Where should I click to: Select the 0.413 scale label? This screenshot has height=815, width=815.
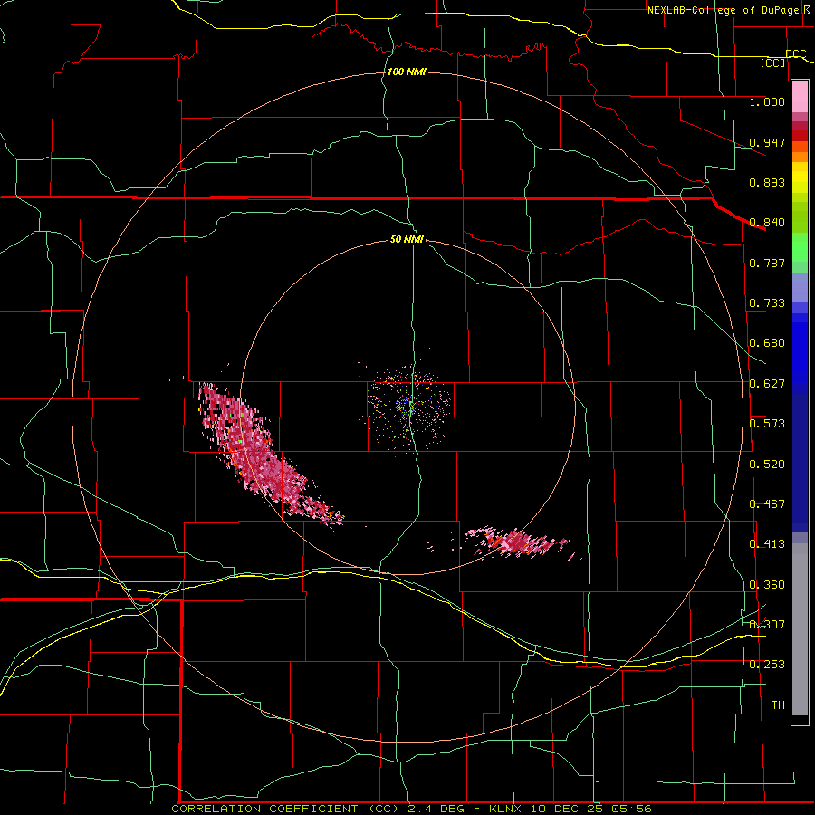point(767,544)
